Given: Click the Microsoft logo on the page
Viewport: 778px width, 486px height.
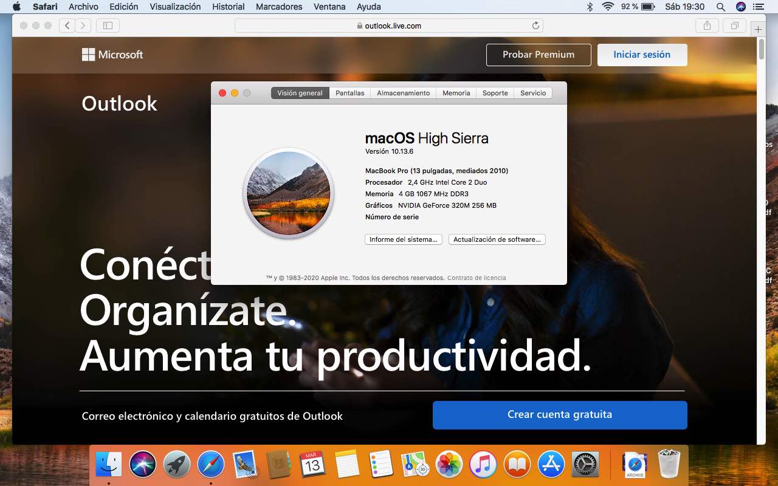Looking at the screenshot, I should click(112, 55).
